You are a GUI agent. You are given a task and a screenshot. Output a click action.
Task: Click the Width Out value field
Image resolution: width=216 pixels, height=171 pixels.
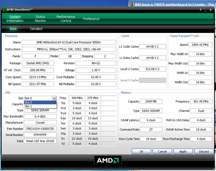tap(200, 82)
